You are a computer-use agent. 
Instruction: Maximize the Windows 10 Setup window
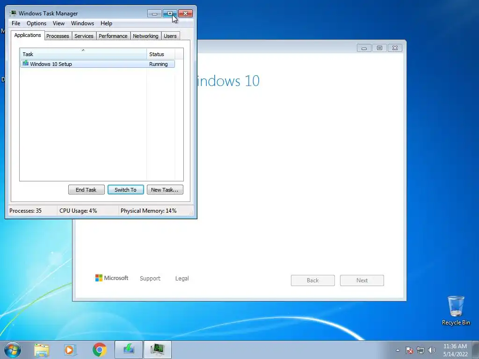(379, 48)
